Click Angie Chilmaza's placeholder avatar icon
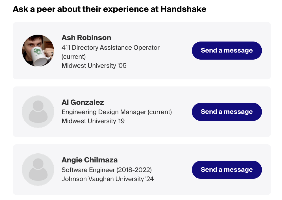Viewport: 282px width, 200px height. tap(38, 169)
